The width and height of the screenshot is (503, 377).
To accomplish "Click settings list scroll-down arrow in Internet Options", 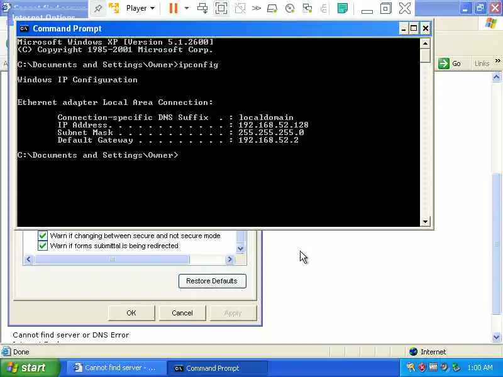I will (241, 248).
